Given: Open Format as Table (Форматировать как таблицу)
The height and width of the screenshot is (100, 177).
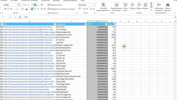Looking at the screenshot, I should click(x=116, y=7).
